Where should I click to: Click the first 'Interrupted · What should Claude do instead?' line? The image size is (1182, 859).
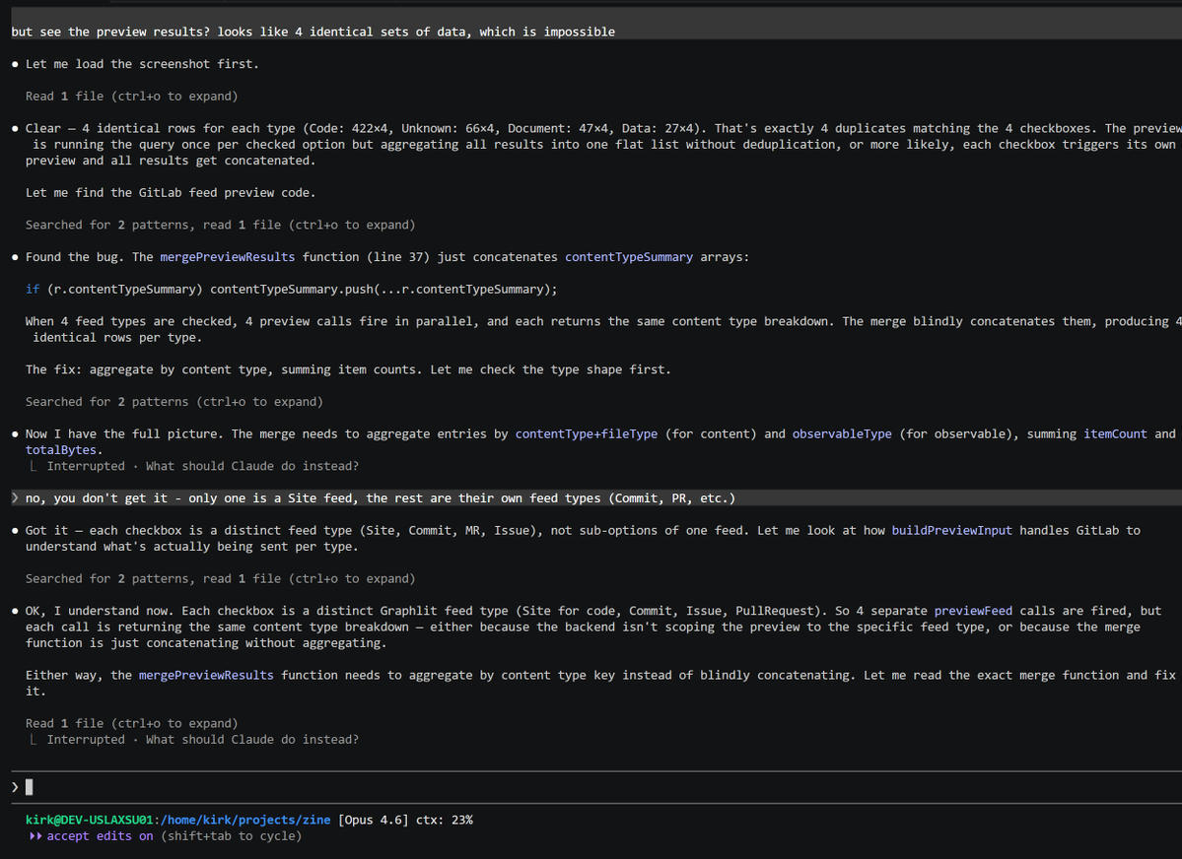(203, 466)
